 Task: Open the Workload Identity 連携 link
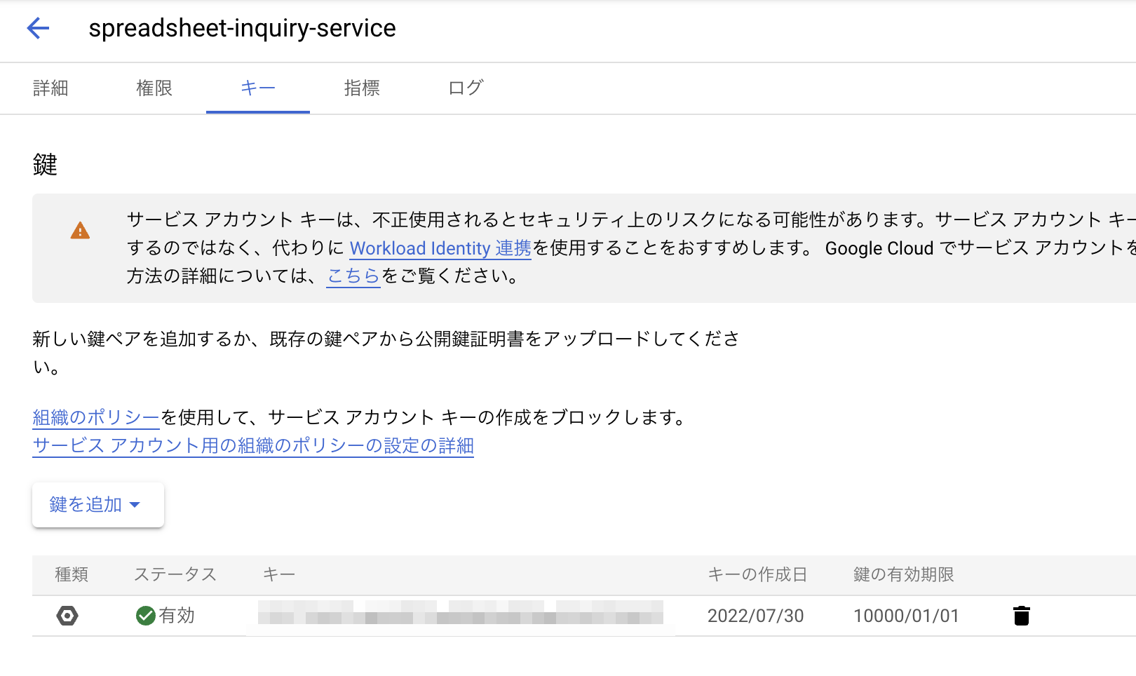coord(440,248)
